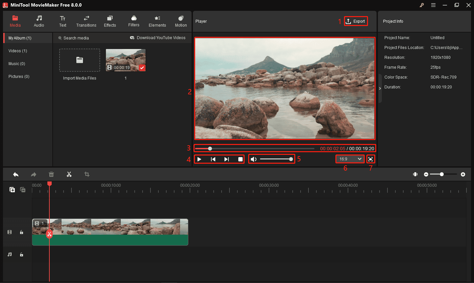
Task: Switch to the Transitions tab
Action: click(86, 21)
